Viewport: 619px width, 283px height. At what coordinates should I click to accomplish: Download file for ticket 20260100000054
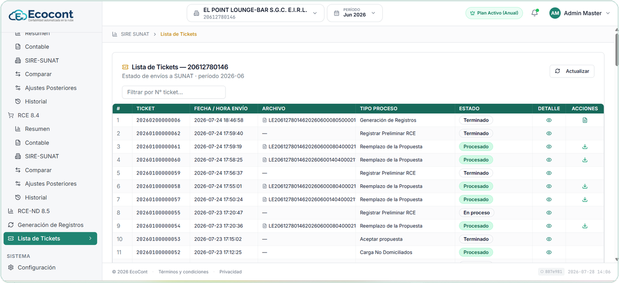[x=585, y=226]
